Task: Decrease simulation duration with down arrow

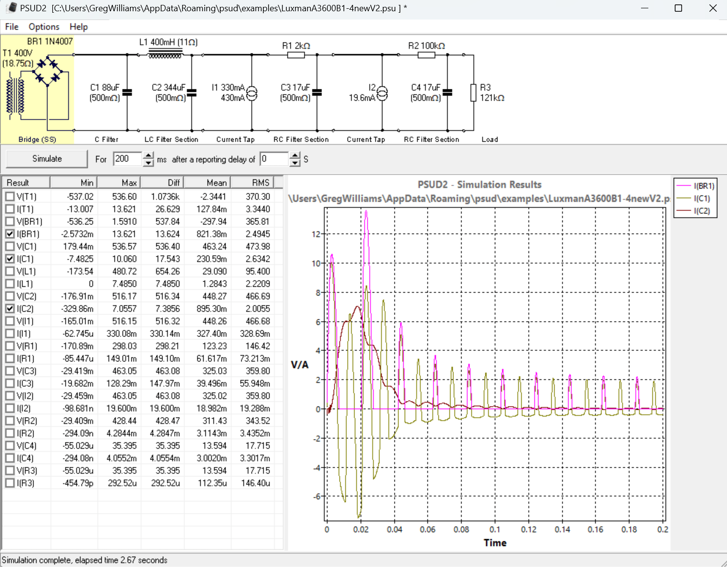Action: [x=149, y=163]
